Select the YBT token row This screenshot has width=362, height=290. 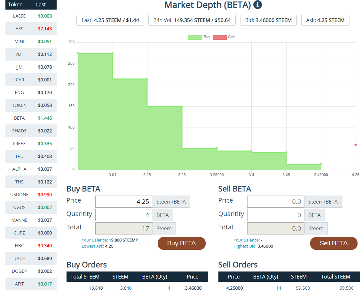[x=31, y=54]
